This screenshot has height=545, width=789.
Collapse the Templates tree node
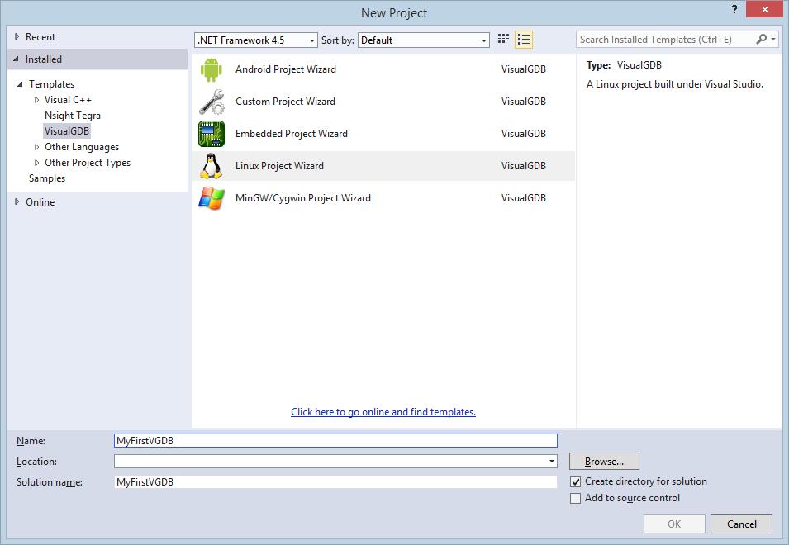point(20,84)
